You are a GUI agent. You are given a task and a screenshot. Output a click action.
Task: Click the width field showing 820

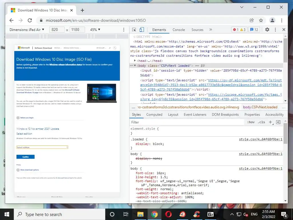click(x=57, y=30)
